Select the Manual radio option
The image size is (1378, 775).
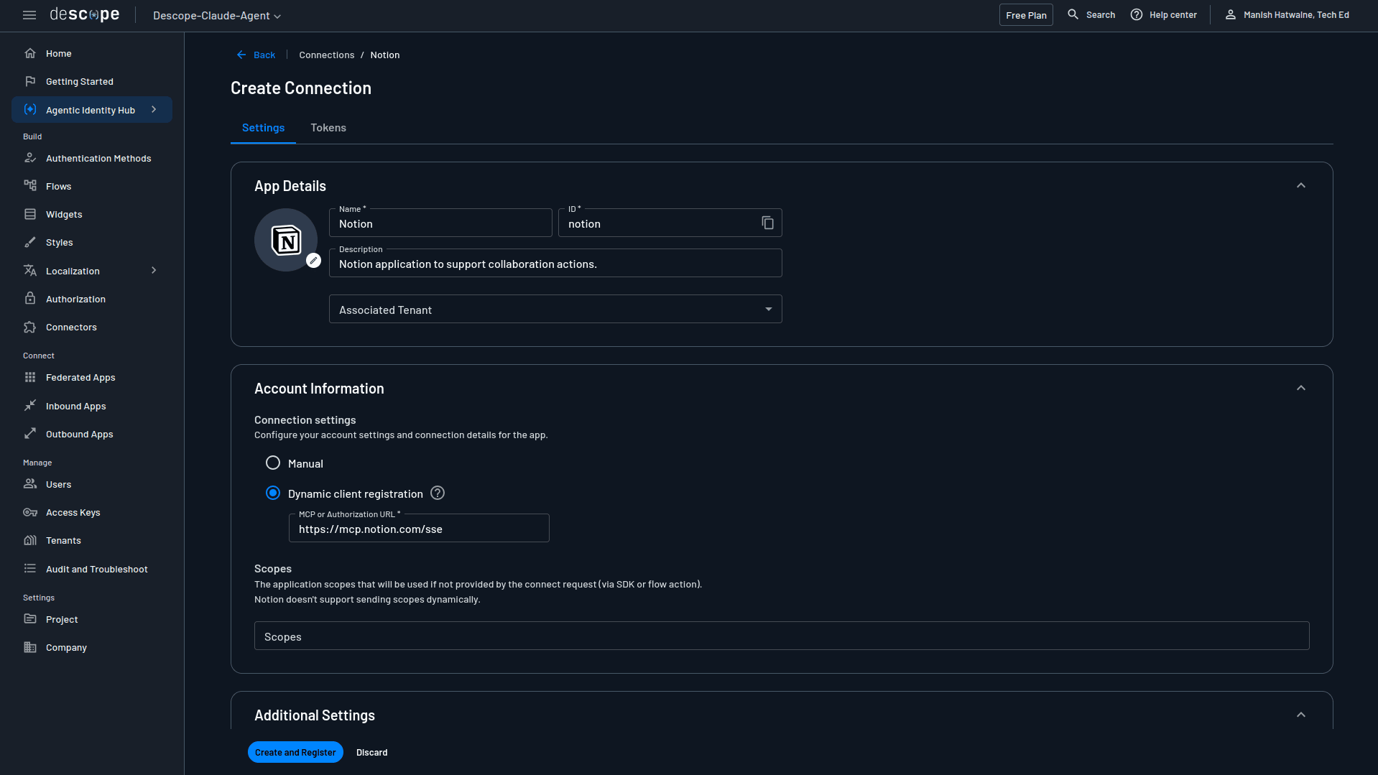click(x=273, y=463)
